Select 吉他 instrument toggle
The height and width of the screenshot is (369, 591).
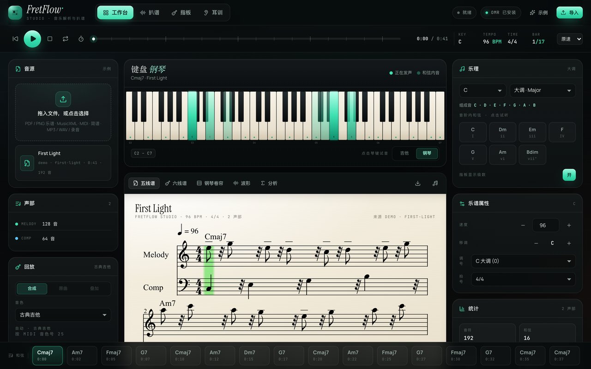pos(404,153)
